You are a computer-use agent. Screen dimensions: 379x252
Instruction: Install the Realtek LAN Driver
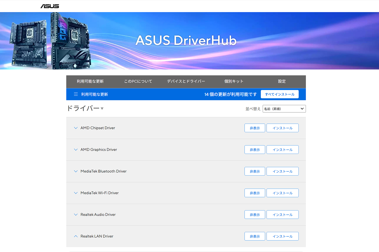tap(282, 236)
